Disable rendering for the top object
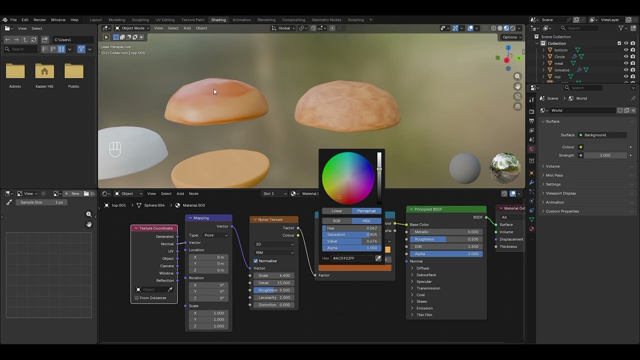The width and height of the screenshot is (640, 360). pos(632,76)
